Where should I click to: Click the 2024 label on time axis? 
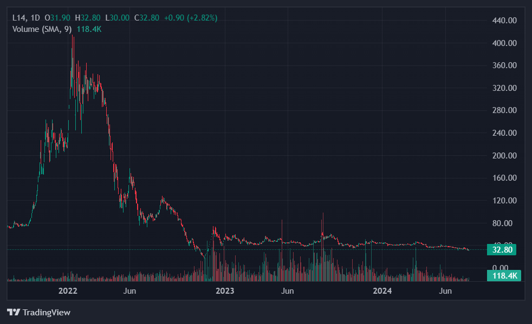[x=382, y=291]
